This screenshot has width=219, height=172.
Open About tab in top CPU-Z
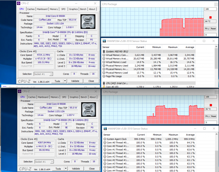pyautogui.click(x=92, y=9)
